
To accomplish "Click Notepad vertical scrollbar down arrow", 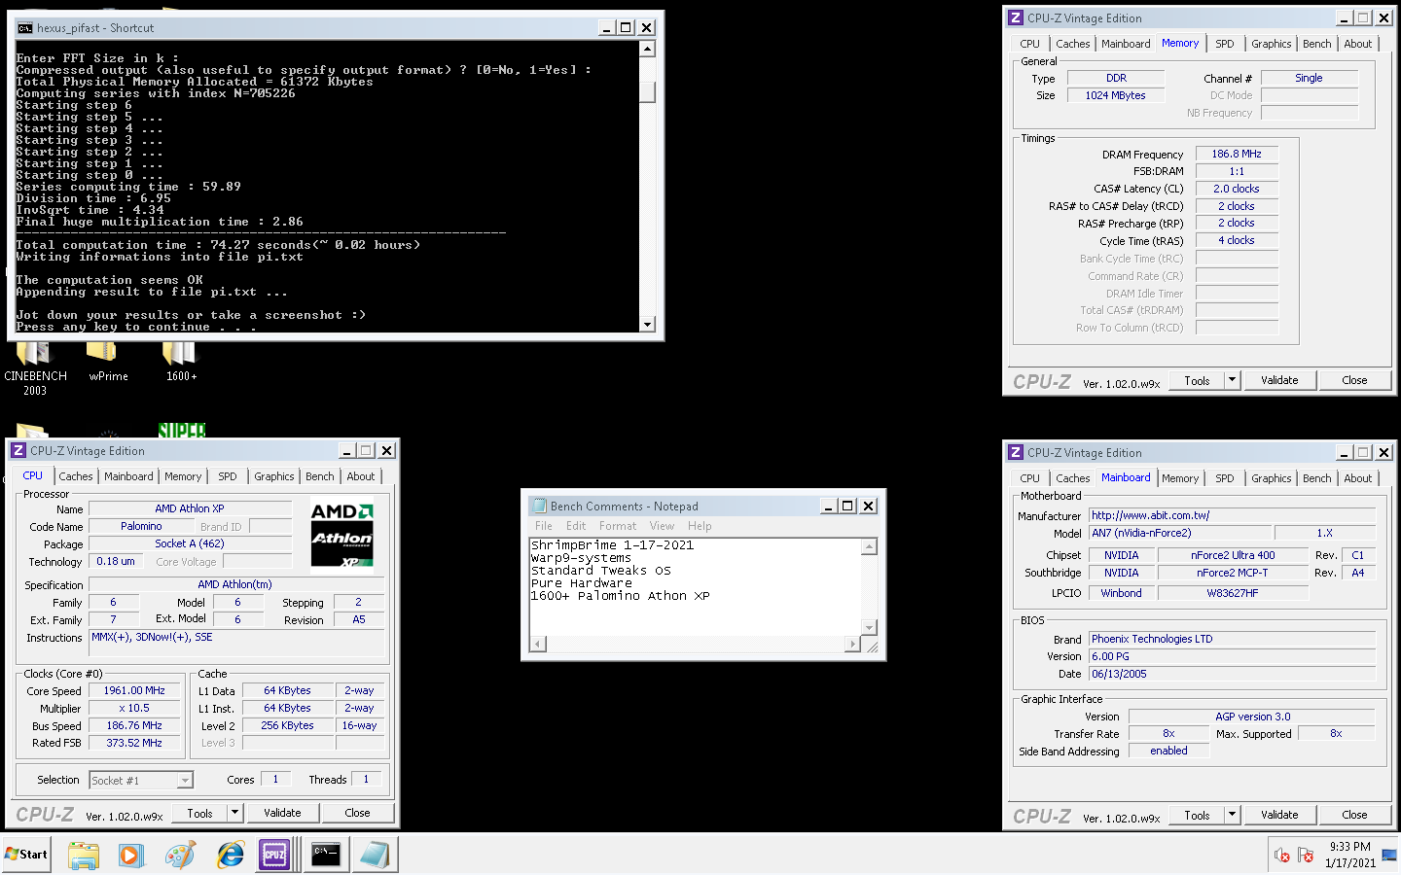I will point(870,627).
